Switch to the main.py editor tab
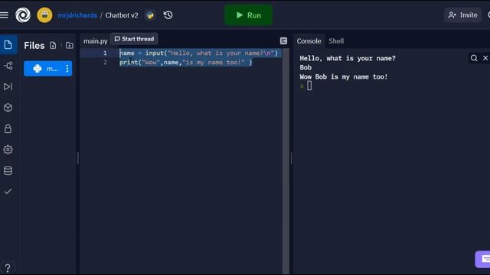Image resolution: width=490 pixels, height=275 pixels. pyautogui.click(x=95, y=41)
